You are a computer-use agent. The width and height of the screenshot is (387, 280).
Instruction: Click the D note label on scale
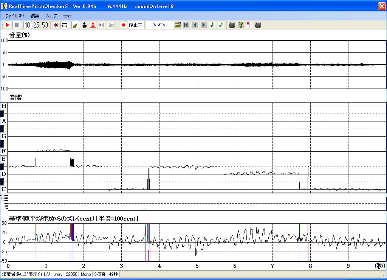coord(4,174)
